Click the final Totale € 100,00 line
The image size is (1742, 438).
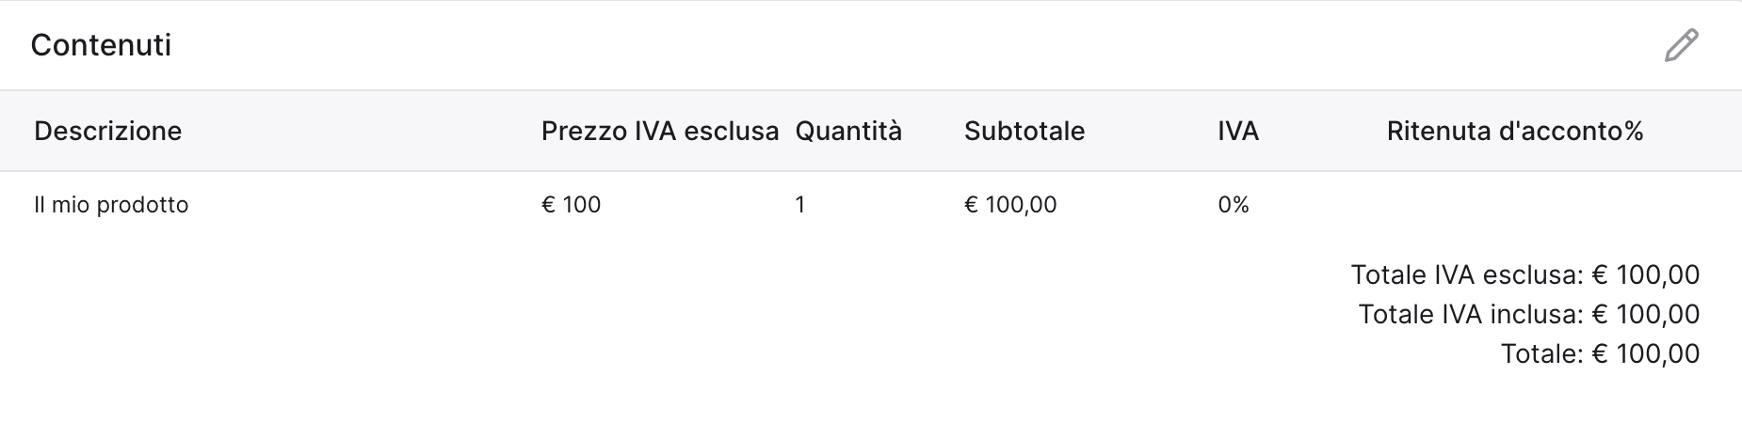pos(1601,353)
